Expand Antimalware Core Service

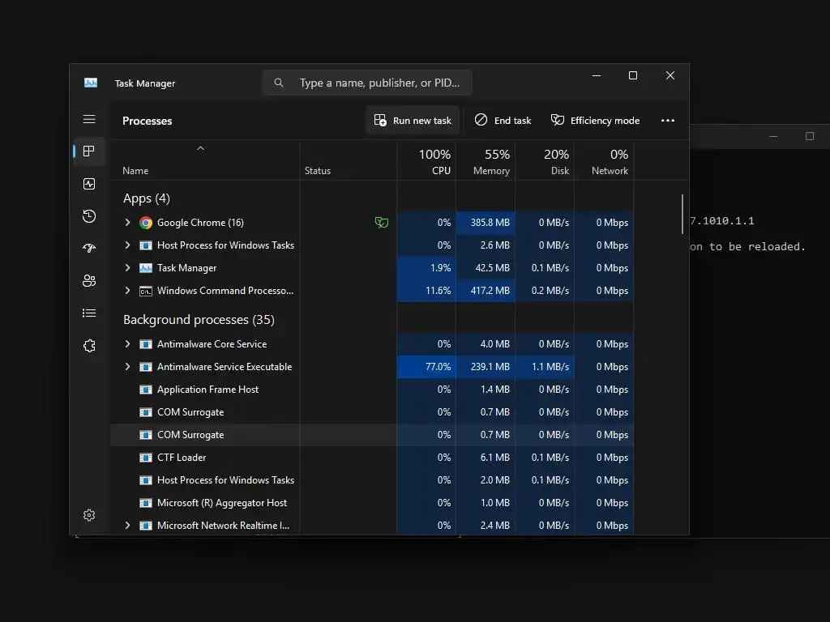click(x=127, y=344)
